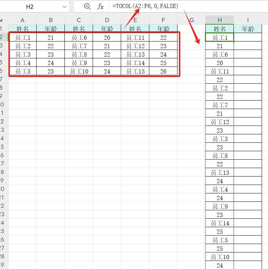
Task: Click the 年龄 header cell in column F
Action: tap(163, 28)
